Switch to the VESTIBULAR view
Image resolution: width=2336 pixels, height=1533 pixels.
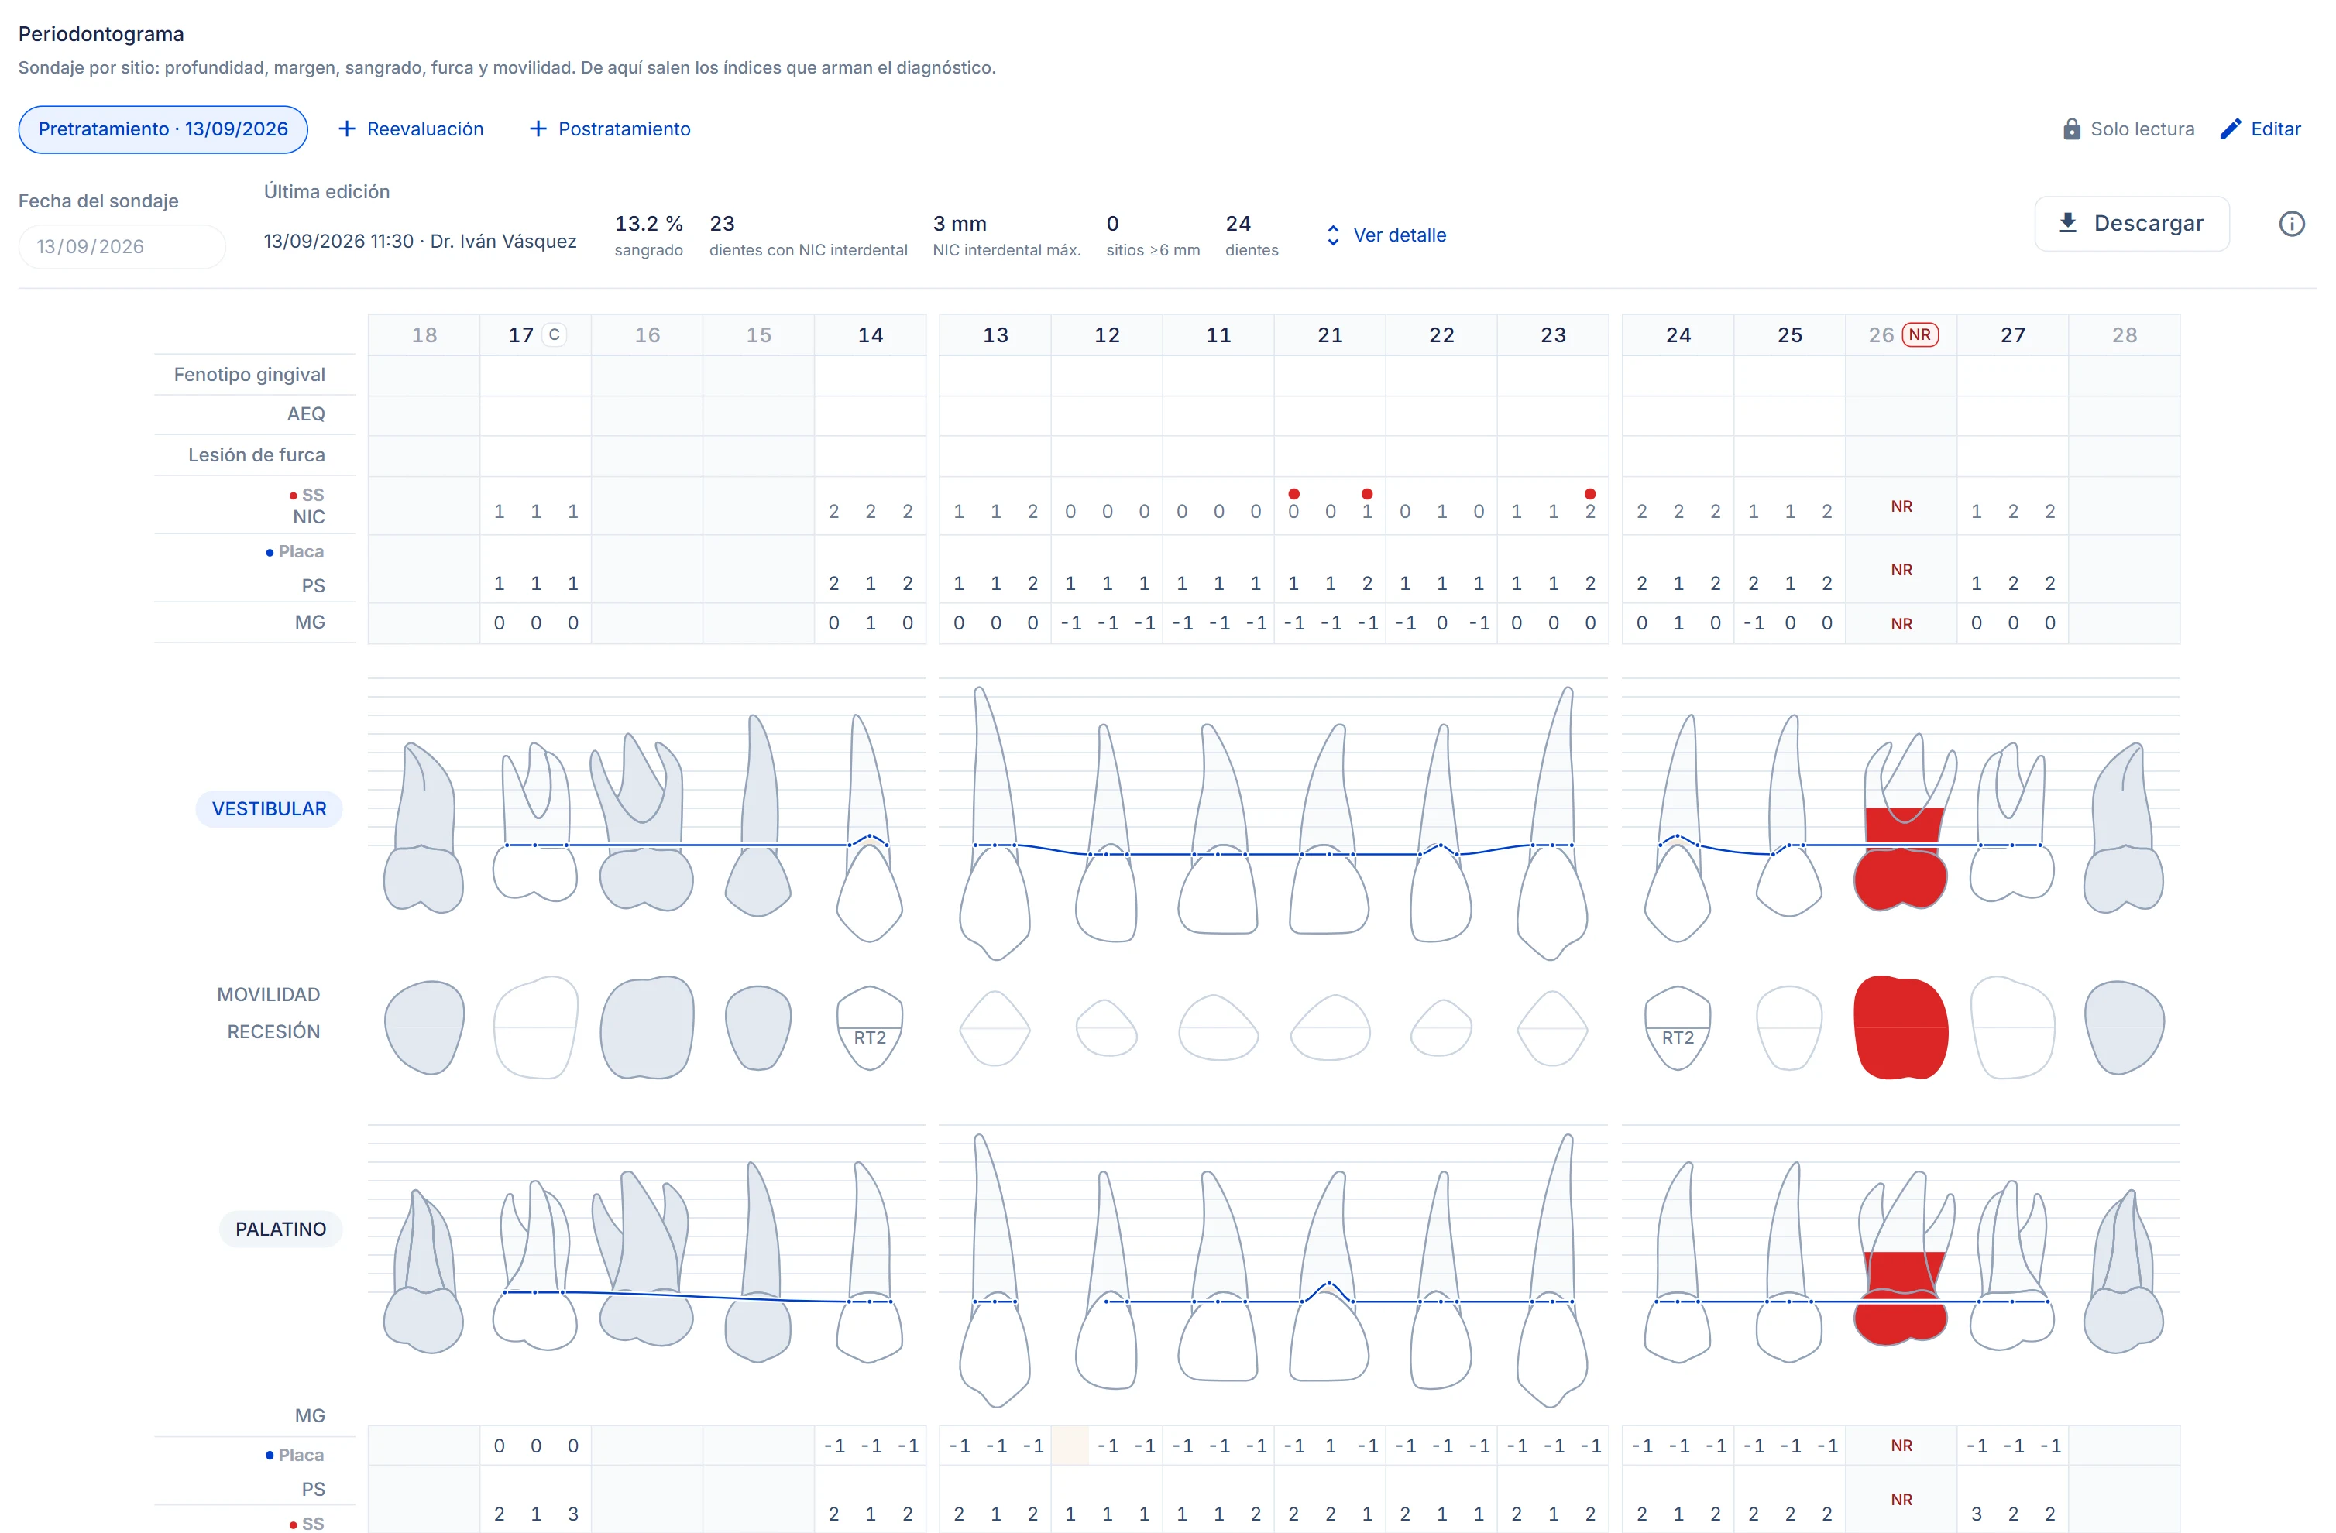click(269, 809)
